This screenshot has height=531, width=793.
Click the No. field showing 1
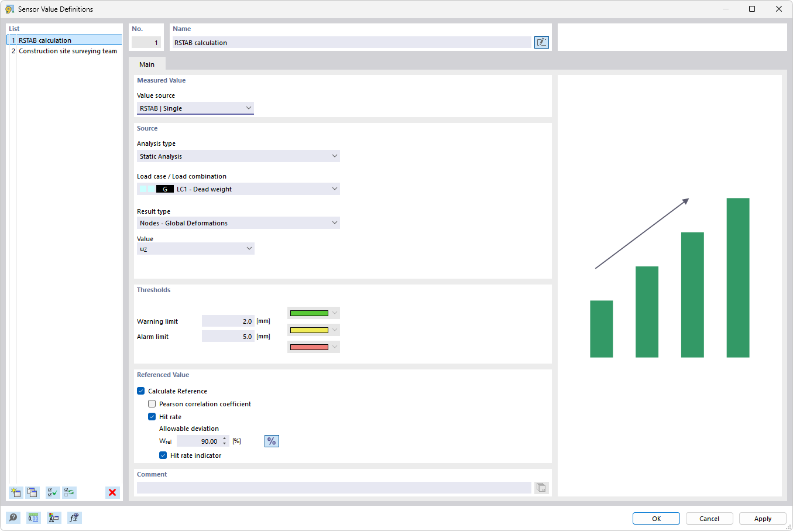click(146, 43)
